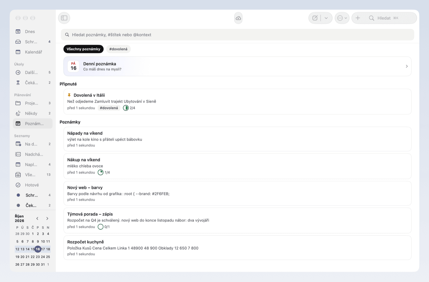Select the 'Všechny poznámky' filter tab

[84, 49]
